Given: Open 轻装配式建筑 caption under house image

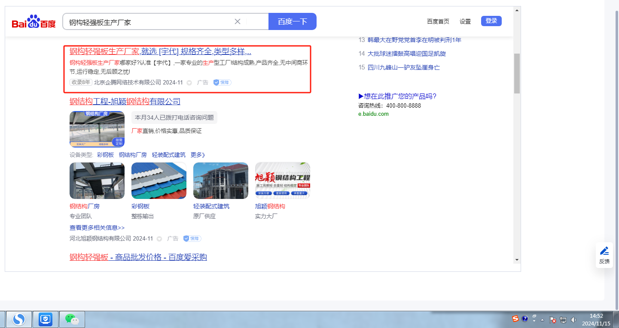Looking at the screenshot, I should [x=211, y=206].
